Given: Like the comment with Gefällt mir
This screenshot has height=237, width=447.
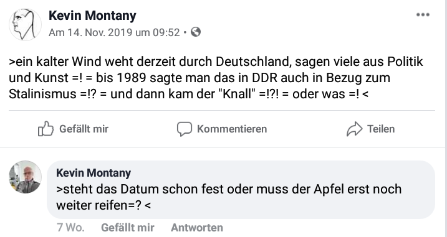Looking at the screenshot, I should coord(127,228).
